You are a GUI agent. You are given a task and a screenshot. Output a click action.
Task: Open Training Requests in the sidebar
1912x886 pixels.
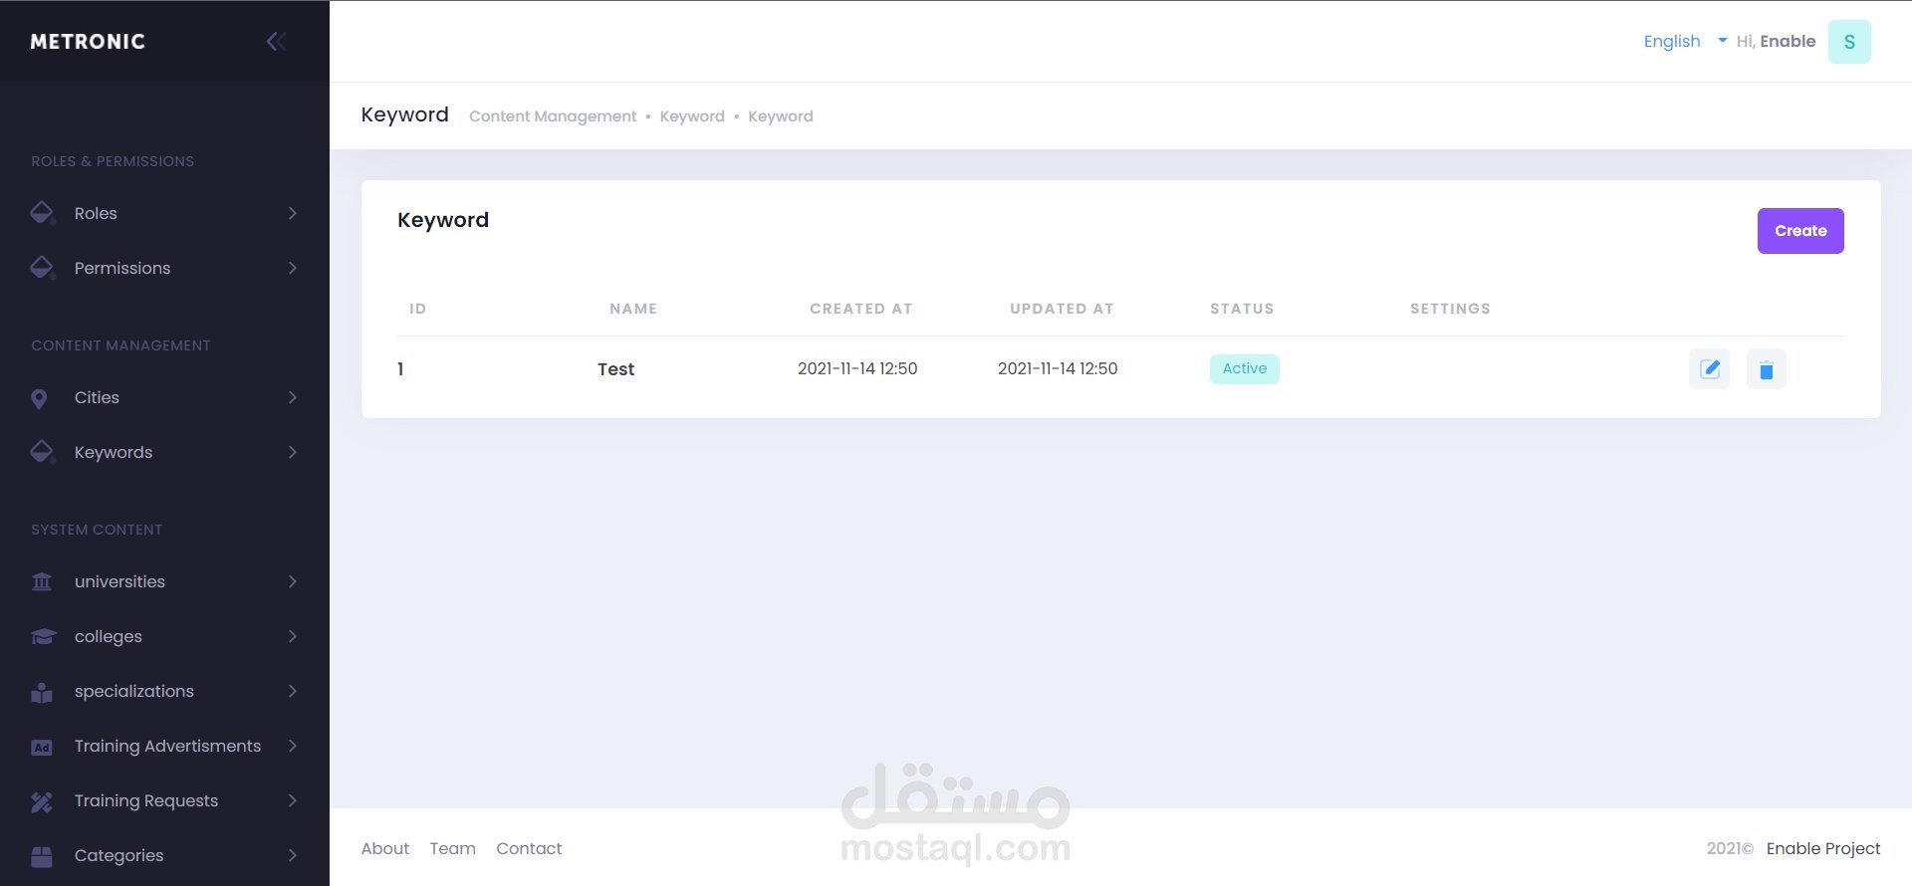pyautogui.click(x=164, y=800)
